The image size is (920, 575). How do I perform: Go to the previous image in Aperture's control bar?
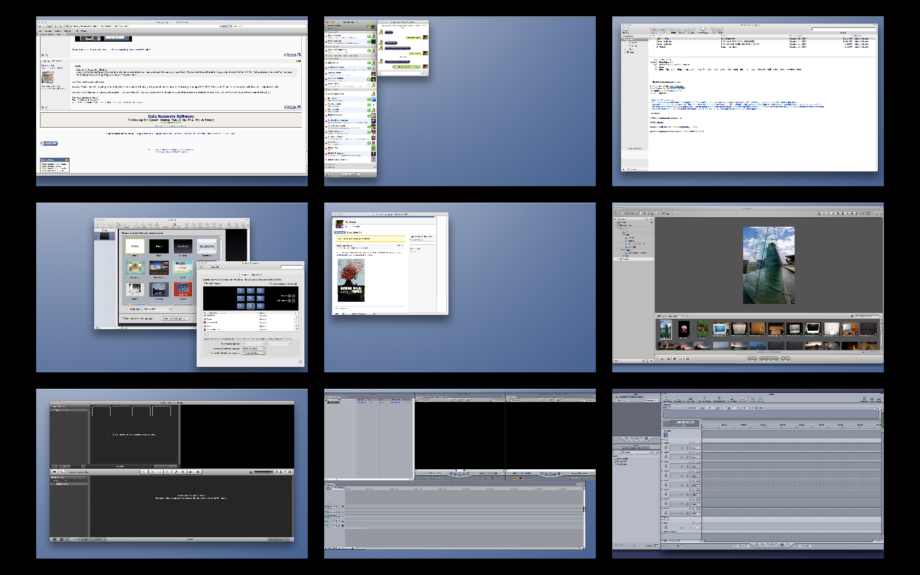pos(783,359)
